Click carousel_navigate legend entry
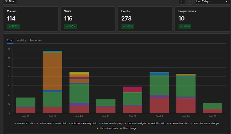231x134 pixels. [135, 123]
